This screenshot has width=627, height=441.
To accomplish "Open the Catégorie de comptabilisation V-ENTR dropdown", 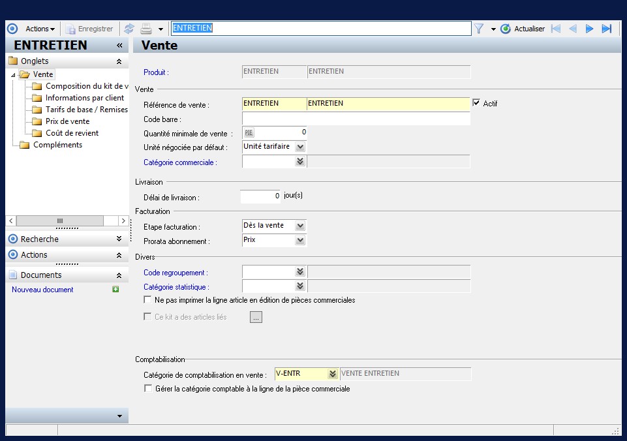I will point(333,374).
